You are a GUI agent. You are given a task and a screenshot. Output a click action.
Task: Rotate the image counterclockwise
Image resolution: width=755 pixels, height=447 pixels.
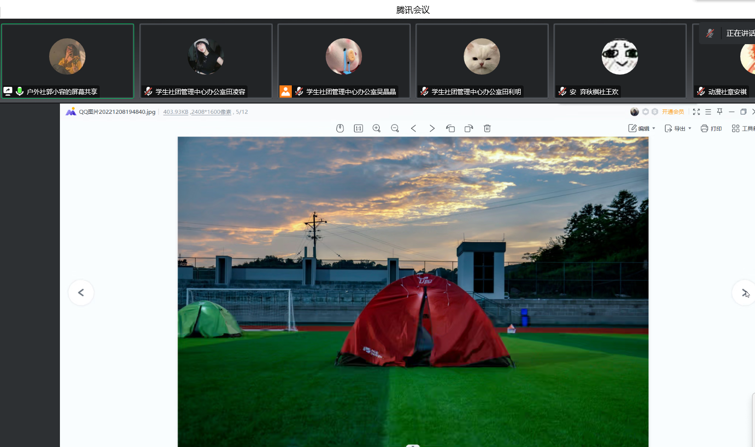pos(450,129)
